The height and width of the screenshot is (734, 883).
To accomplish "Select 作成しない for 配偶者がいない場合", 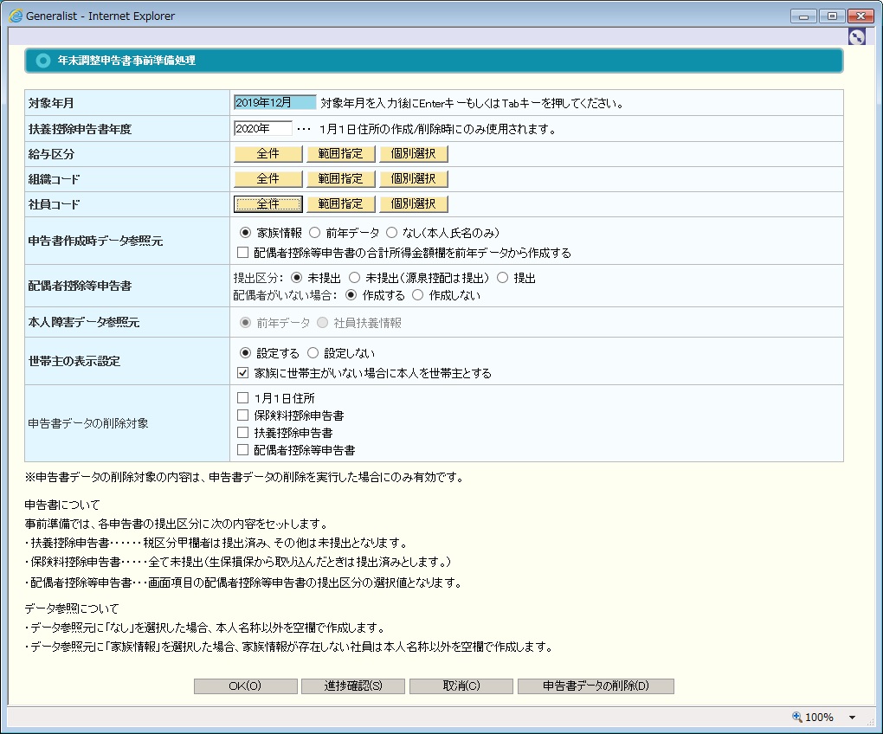I will click(x=418, y=294).
